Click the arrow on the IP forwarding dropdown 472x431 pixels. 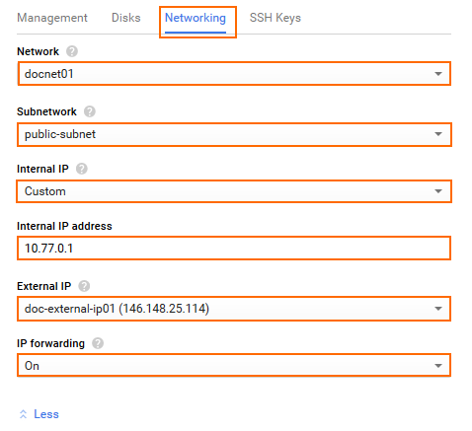[438, 366]
